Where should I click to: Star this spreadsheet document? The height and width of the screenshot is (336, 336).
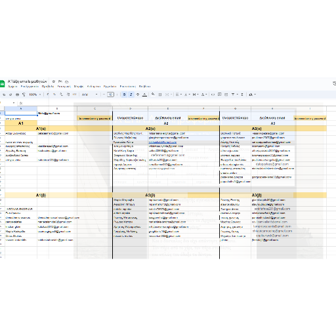coord(54,81)
